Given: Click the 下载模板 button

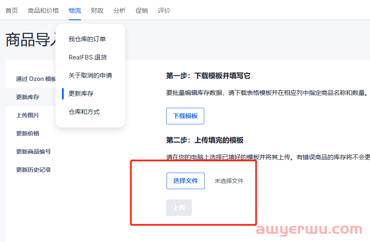Looking at the screenshot, I should [x=185, y=116].
